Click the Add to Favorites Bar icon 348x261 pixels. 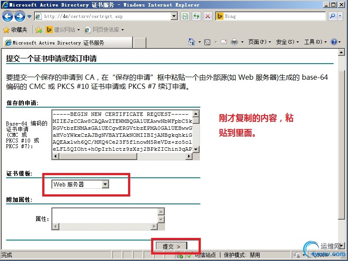click(x=39, y=30)
